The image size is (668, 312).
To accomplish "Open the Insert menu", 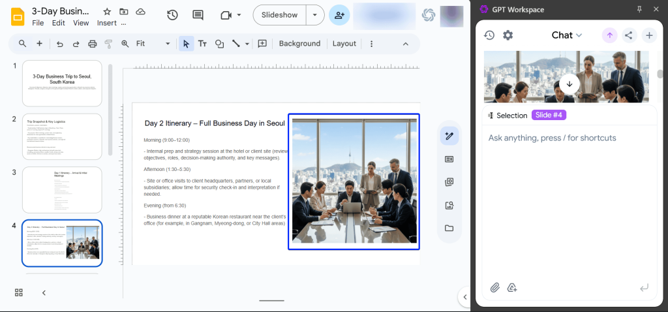I will (x=106, y=23).
